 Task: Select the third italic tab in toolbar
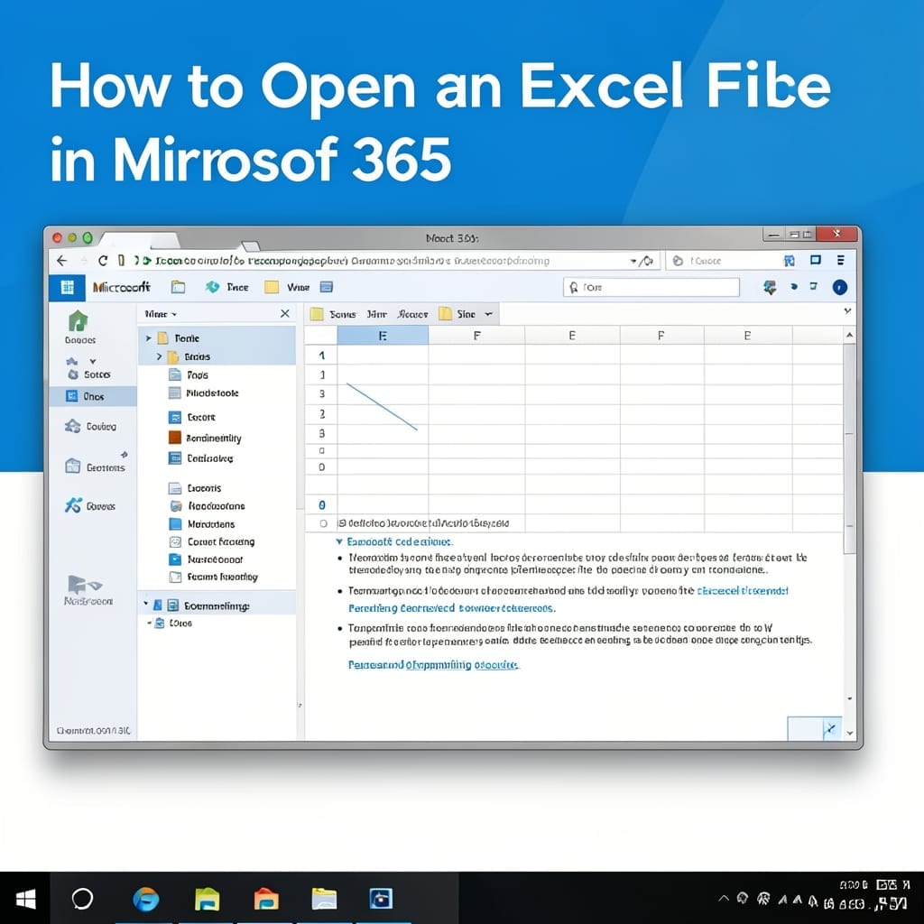[x=412, y=314]
